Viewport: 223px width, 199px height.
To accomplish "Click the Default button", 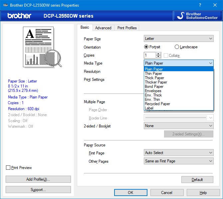I will (197, 179).
